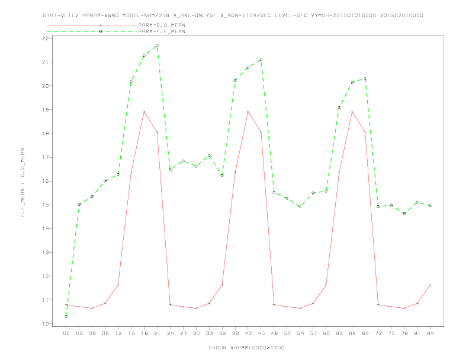This screenshot has width=469, height=363.
Task: Click the FHOUR VHHMM:0000>1200 axis title
Action: 246,348
